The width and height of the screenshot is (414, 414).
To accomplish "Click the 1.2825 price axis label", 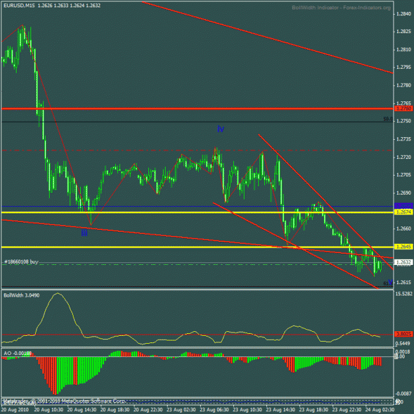I will tap(403, 32).
